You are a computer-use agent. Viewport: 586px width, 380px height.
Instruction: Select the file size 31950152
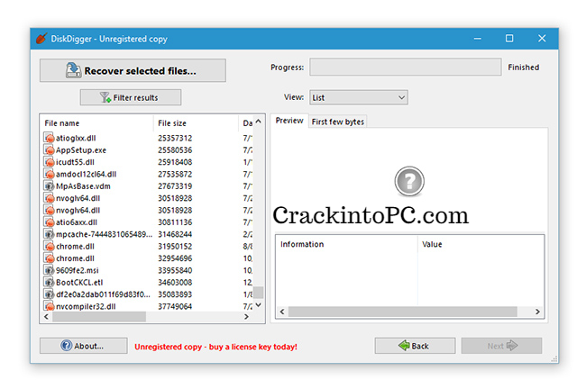point(175,247)
